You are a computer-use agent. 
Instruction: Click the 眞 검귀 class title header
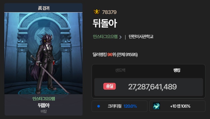tap(43, 8)
